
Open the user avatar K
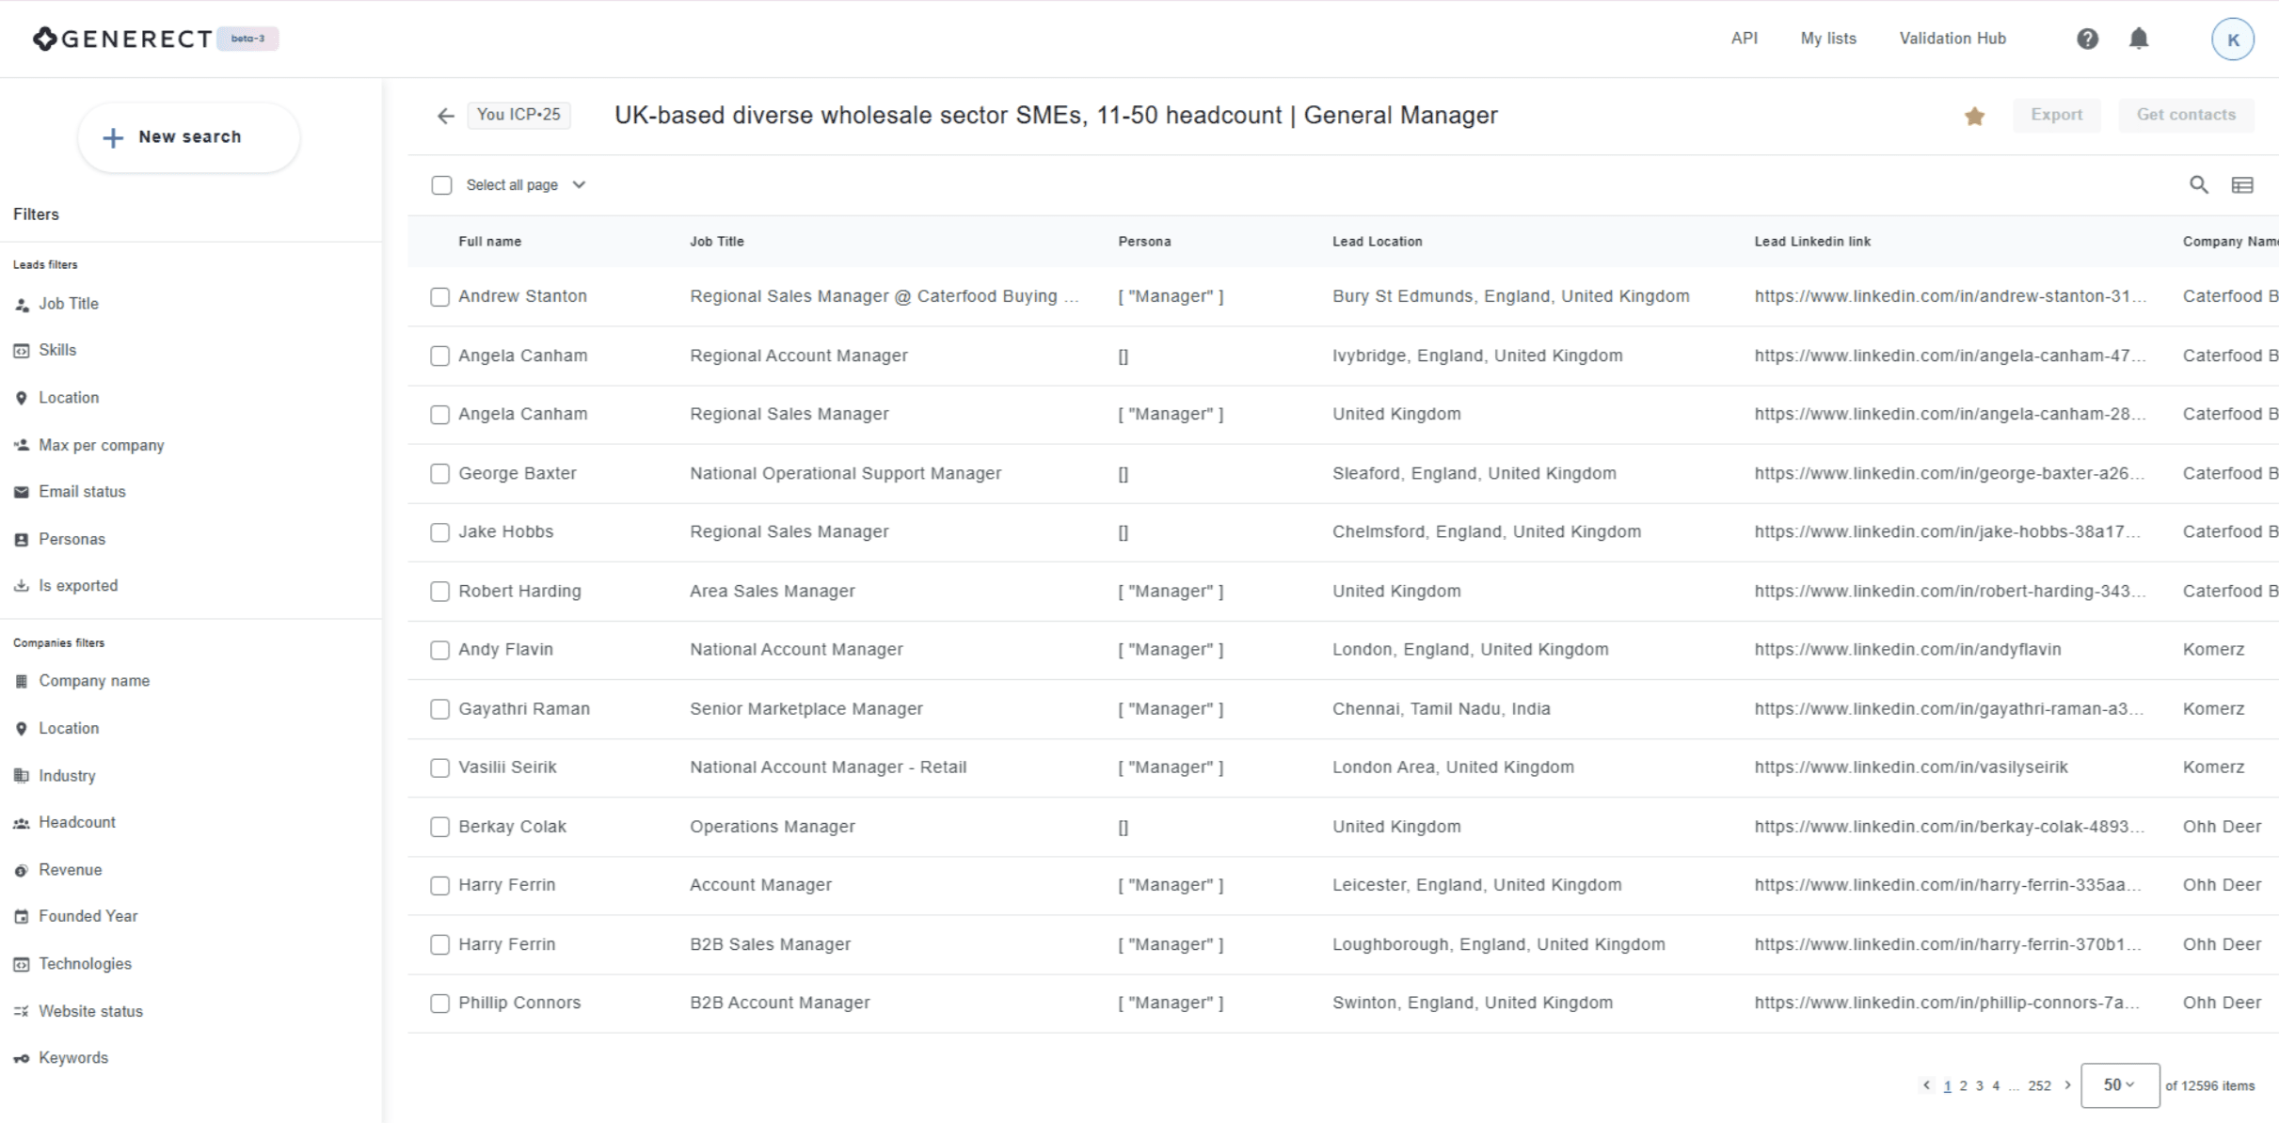[x=2232, y=40]
